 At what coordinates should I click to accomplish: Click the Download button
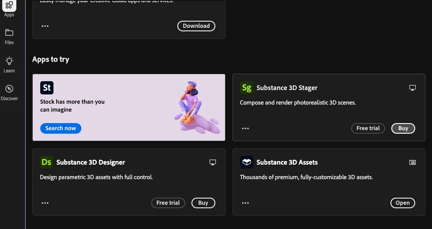pyautogui.click(x=196, y=26)
